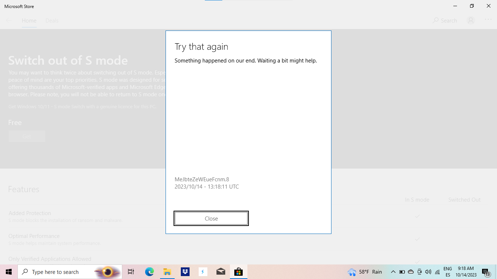
Task: Click the 'Switched Out' column header
Action: coord(464,200)
